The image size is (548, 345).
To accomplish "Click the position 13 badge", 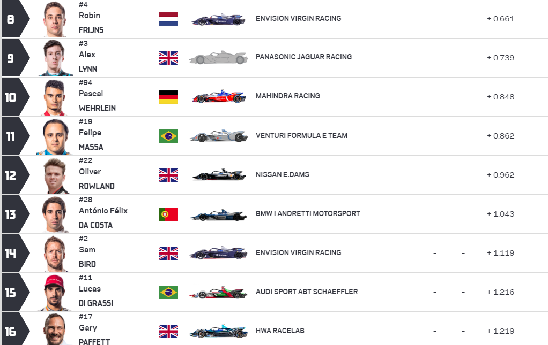I will pyautogui.click(x=11, y=214).
